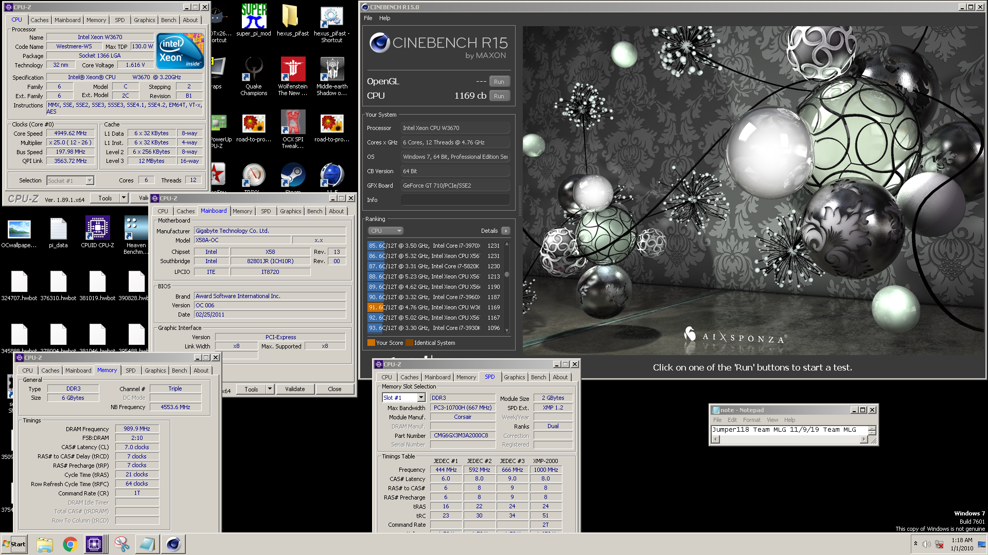This screenshot has height=555, width=988.
Task: Show hidden system tray icons
Action: pos(915,544)
